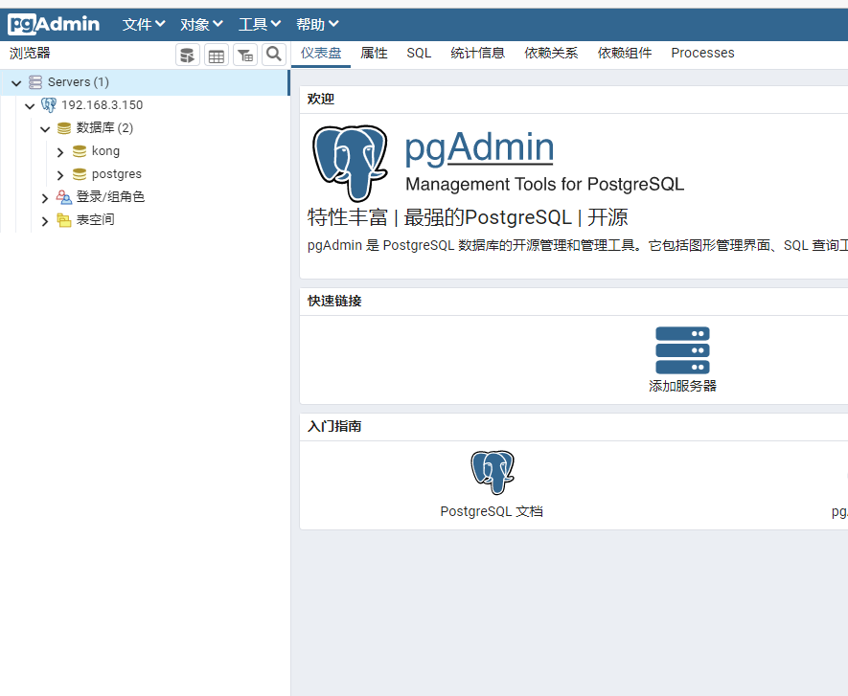This screenshot has width=848, height=696.
Task: Click the 添加服务器 server stack icon
Action: pyautogui.click(x=682, y=350)
